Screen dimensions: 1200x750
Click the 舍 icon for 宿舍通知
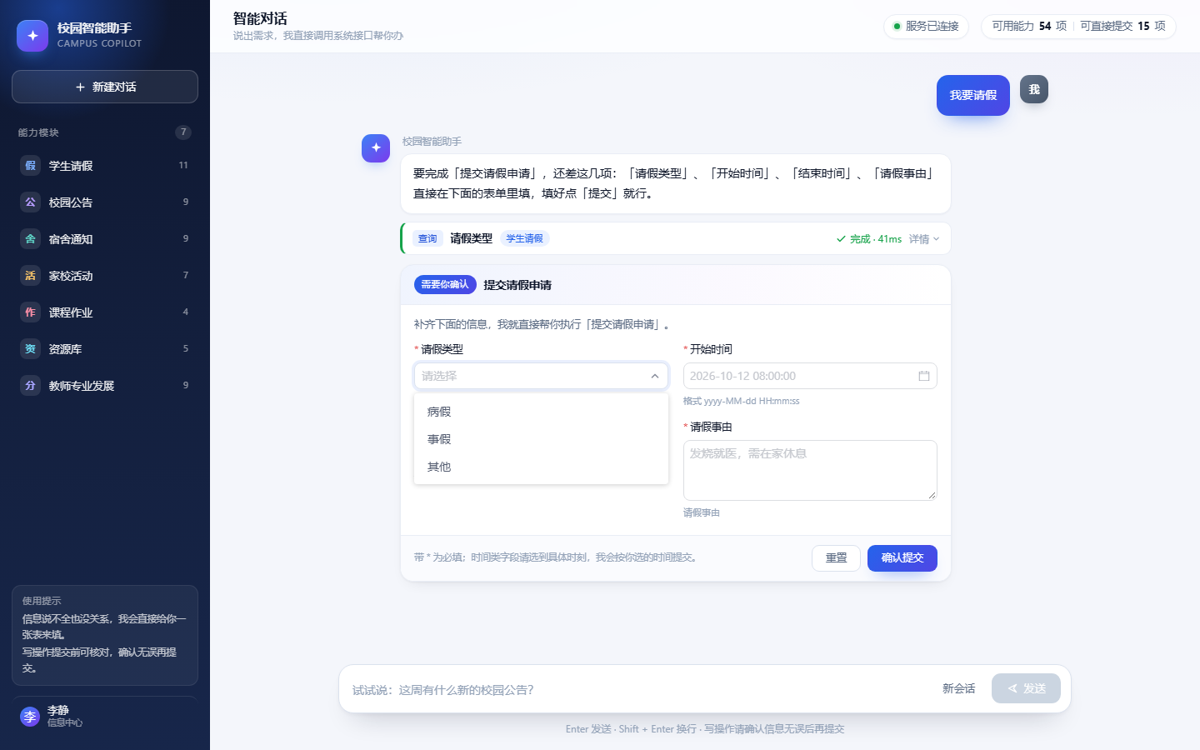30,239
